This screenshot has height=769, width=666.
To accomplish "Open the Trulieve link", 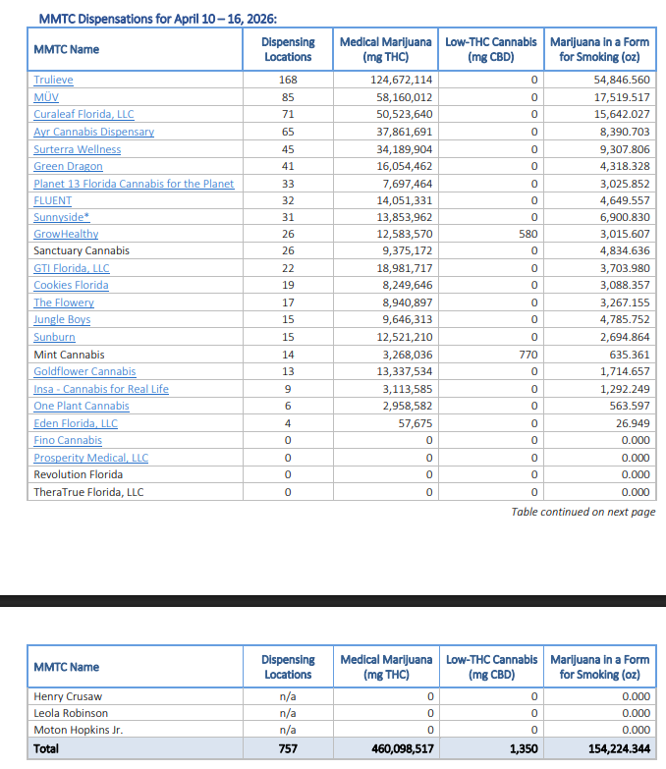I will click(x=53, y=80).
